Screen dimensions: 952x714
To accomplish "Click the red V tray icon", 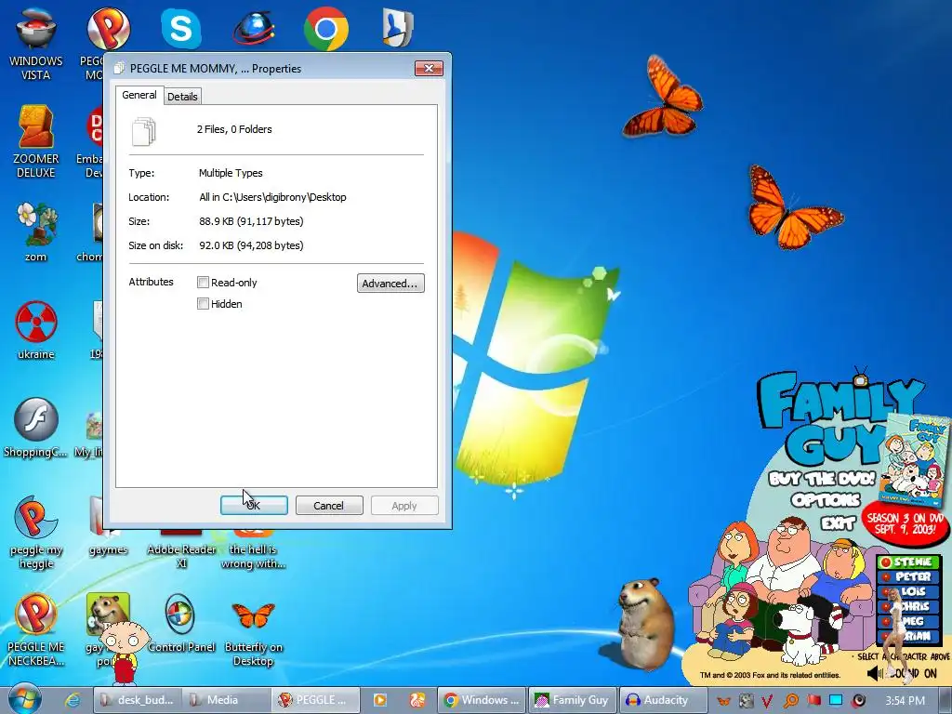I will pyautogui.click(x=767, y=701).
